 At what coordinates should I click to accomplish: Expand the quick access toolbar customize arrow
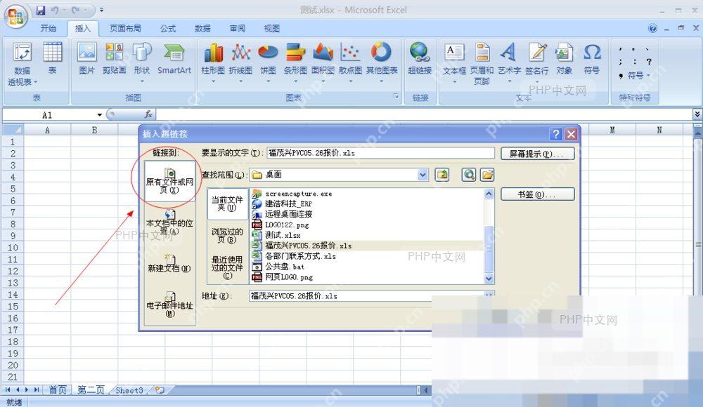[102, 9]
